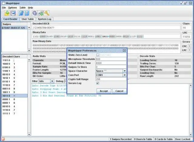
Task: Click the red status indicator in status bar
Action: coord(3,139)
